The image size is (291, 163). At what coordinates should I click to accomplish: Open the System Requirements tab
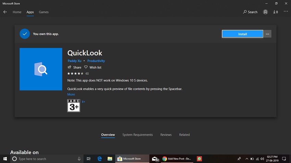pyautogui.click(x=138, y=135)
